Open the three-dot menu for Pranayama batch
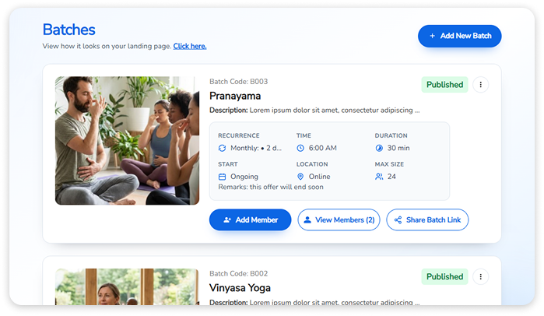 coord(480,85)
